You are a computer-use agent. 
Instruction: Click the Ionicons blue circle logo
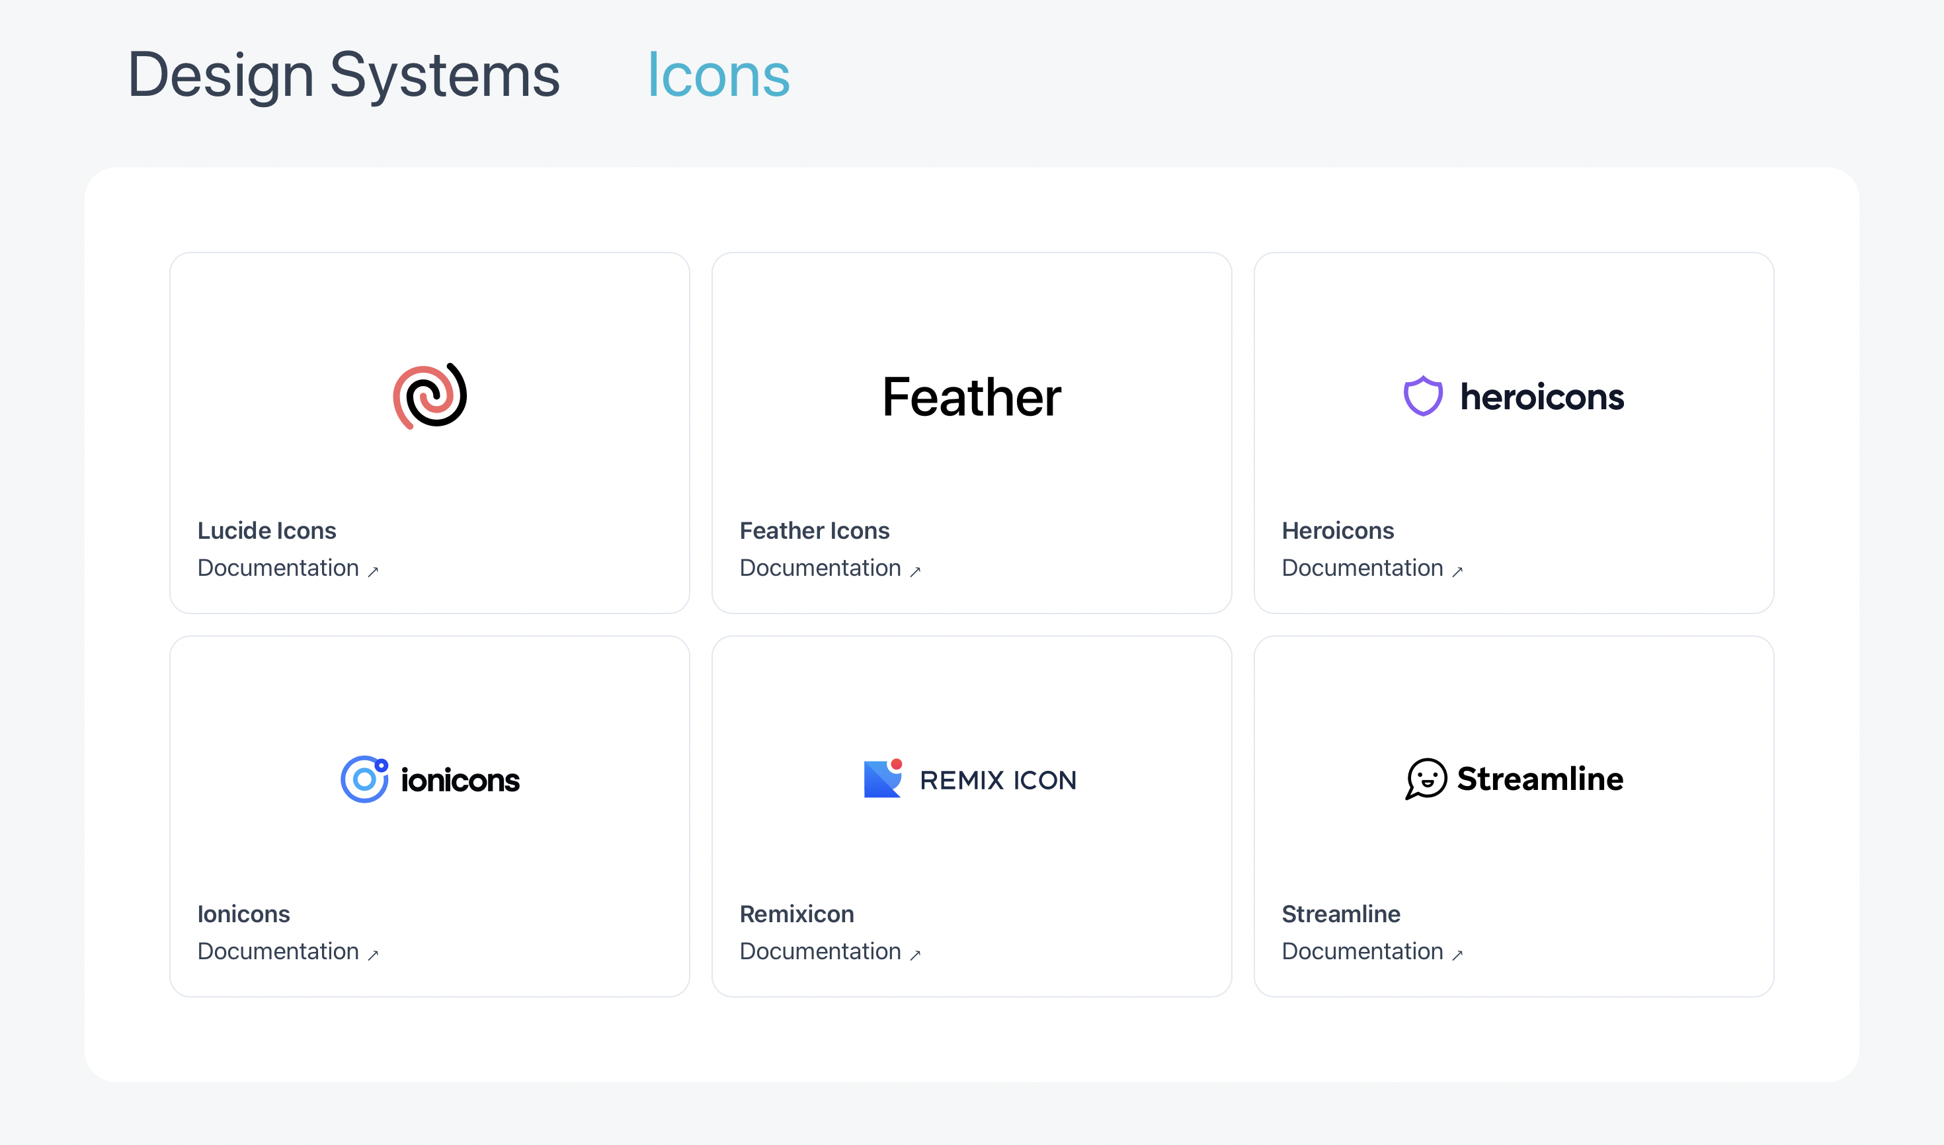pos(364,779)
